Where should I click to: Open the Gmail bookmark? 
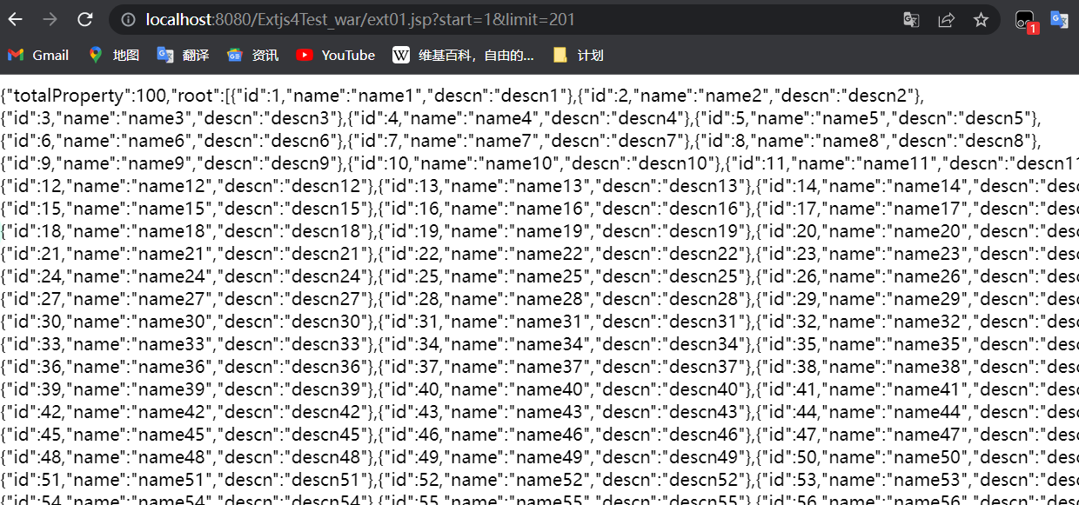click(x=38, y=55)
